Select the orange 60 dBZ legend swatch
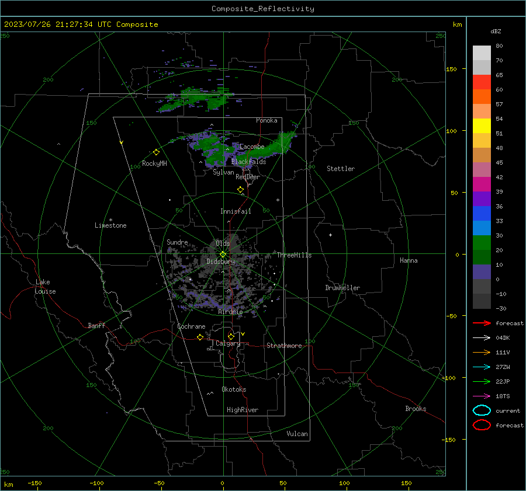526x491 pixels. tap(482, 96)
